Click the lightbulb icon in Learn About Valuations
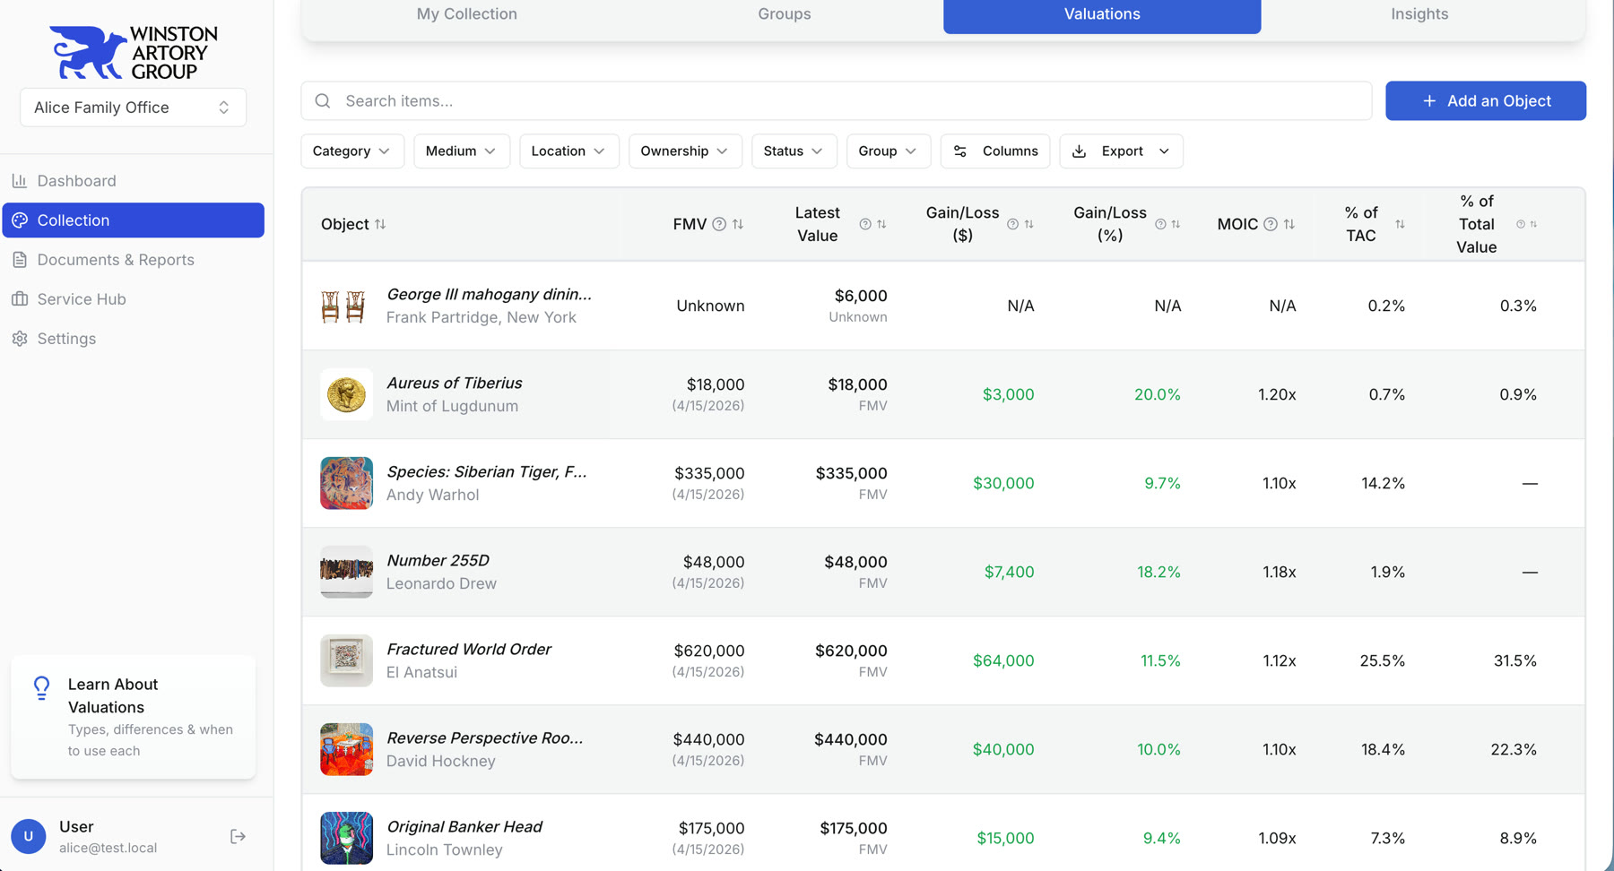 pos(41,687)
